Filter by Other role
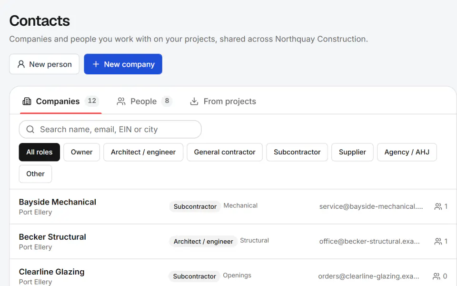 tap(35, 174)
